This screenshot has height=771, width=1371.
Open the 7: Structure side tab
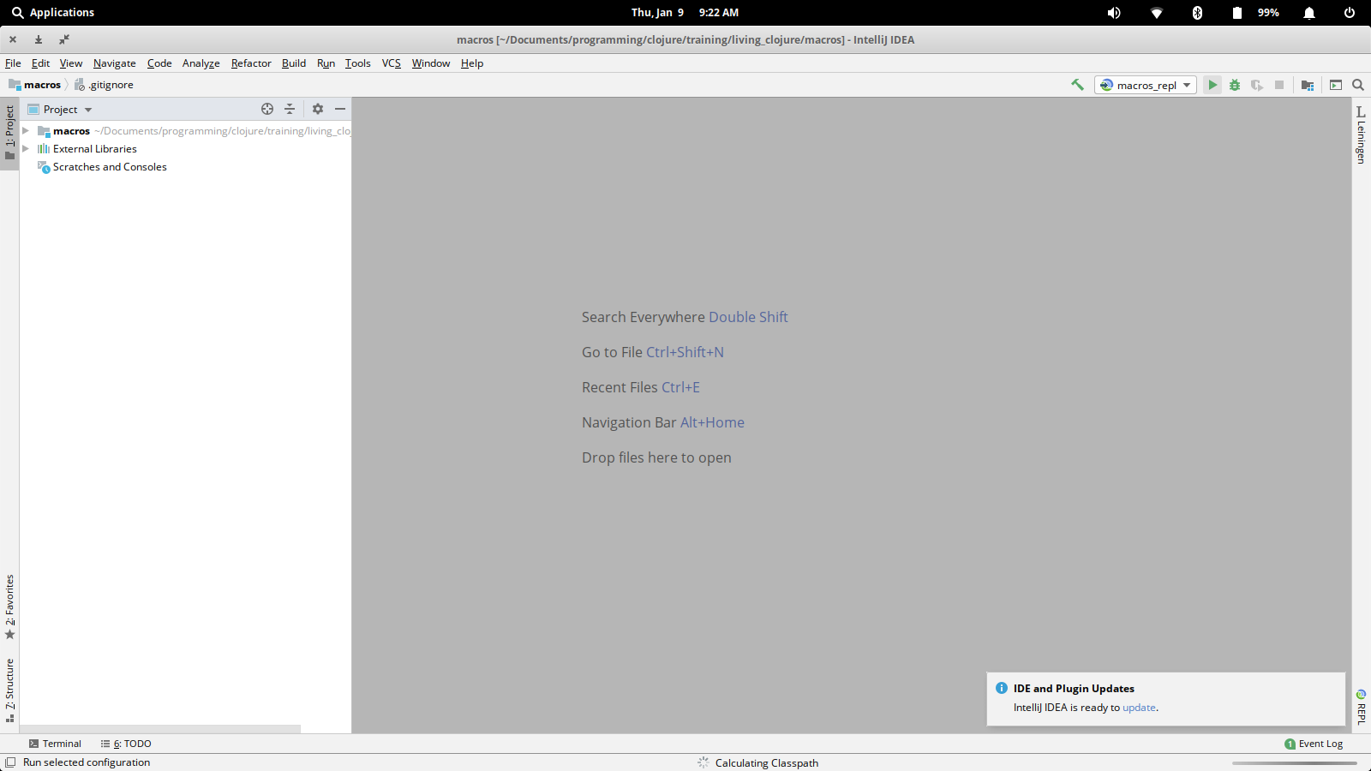coord(9,690)
